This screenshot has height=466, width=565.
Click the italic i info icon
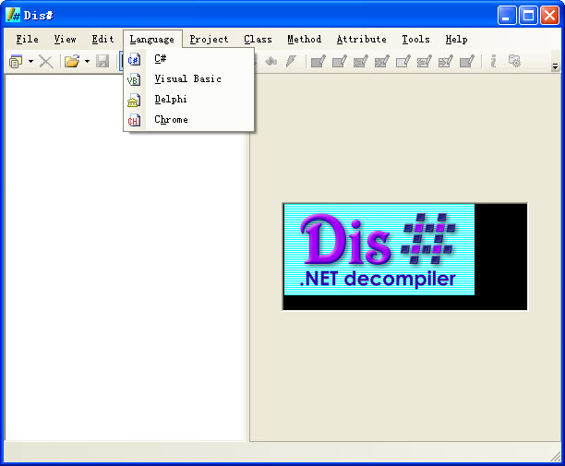[x=493, y=62]
